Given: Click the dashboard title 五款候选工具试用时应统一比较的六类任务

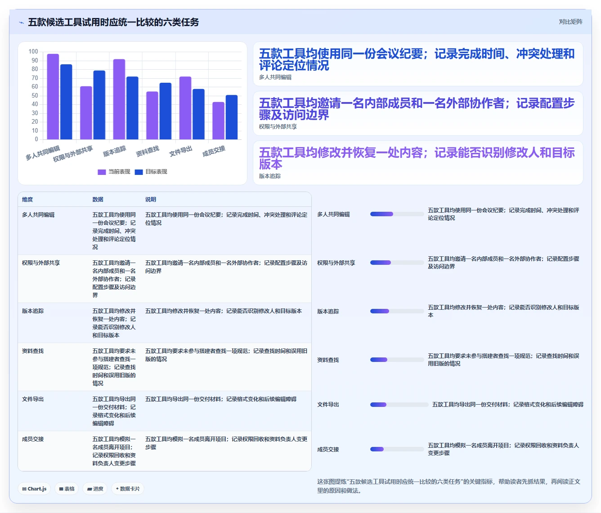Looking at the screenshot, I should 113,22.
